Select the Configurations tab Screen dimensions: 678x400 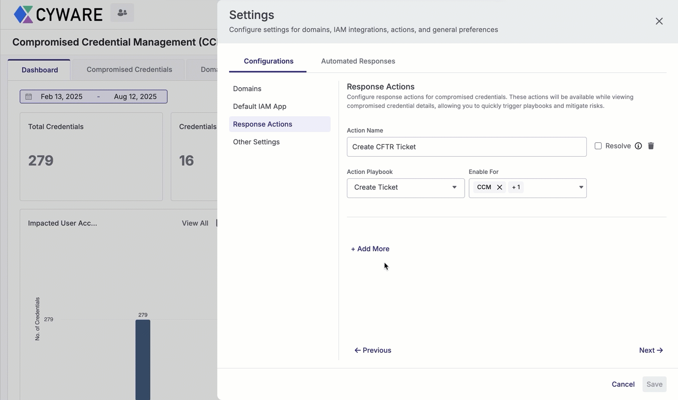click(x=269, y=61)
